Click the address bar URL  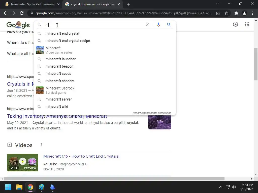(x=124, y=13)
